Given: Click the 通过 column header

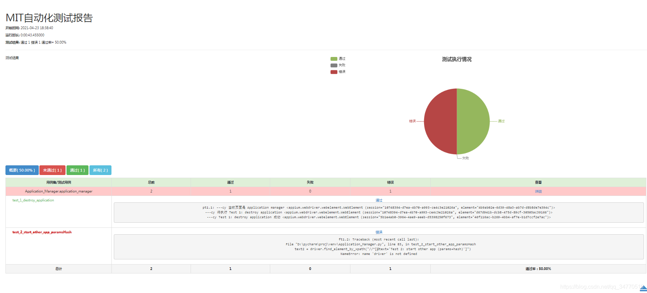Looking at the screenshot, I should (x=230, y=183).
